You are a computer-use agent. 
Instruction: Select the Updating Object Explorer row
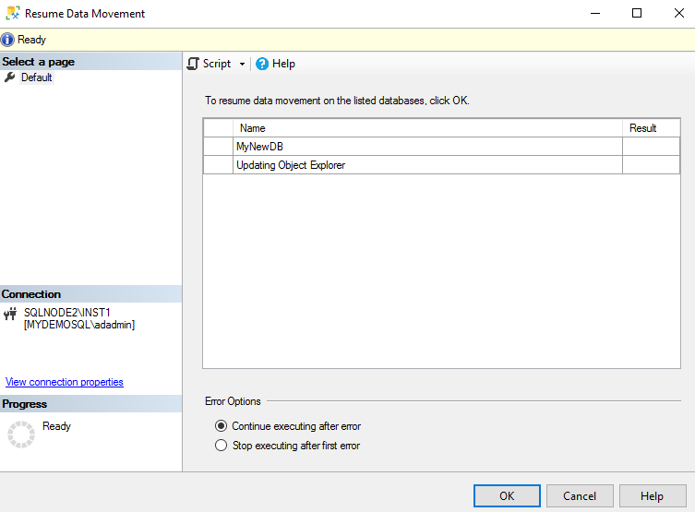291,165
